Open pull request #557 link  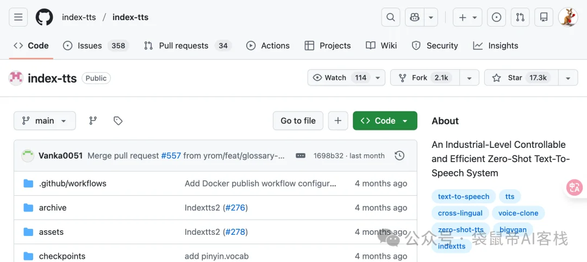171,155
